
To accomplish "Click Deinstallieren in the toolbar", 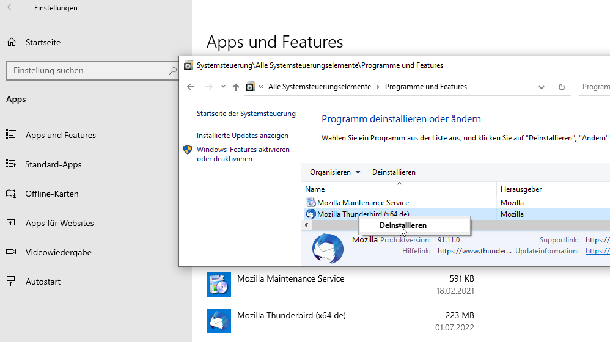I will pyautogui.click(x=394, y=172).
